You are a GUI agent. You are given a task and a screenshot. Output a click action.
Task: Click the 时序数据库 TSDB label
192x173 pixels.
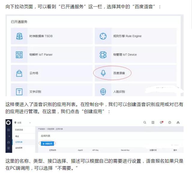(41, 36)
